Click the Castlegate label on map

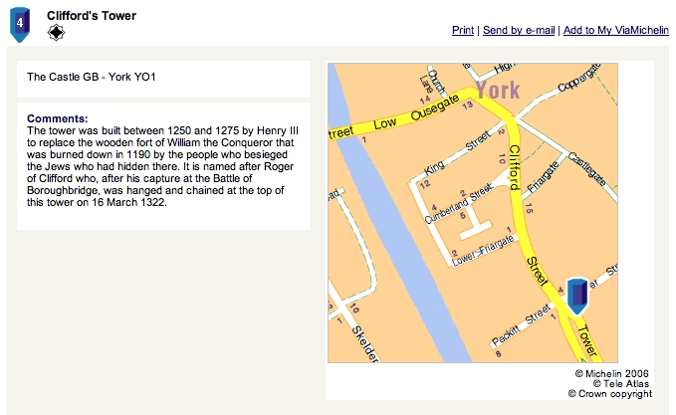pos(586,169)
